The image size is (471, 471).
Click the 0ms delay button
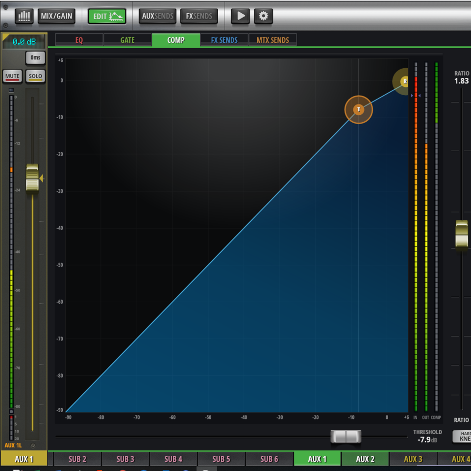35,57
